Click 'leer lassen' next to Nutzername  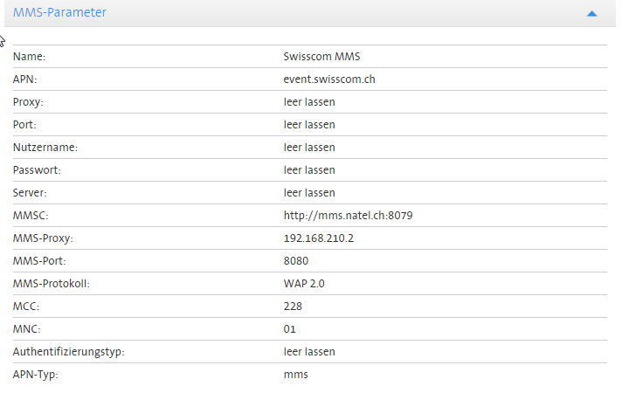coord(309,148)
